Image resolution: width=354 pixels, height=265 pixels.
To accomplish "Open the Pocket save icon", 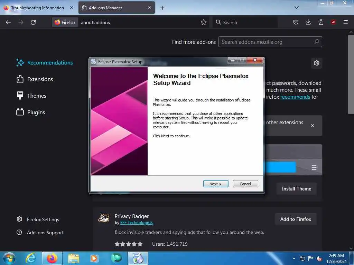I will [296, 22].
